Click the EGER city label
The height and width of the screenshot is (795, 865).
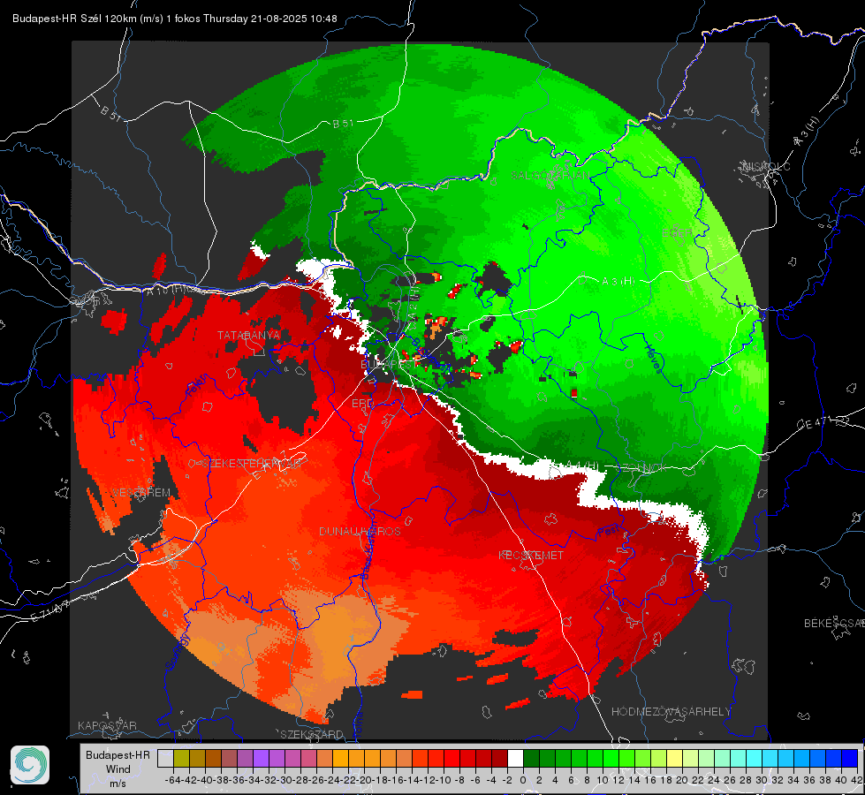pyautogui.click(x=677, y=233)
